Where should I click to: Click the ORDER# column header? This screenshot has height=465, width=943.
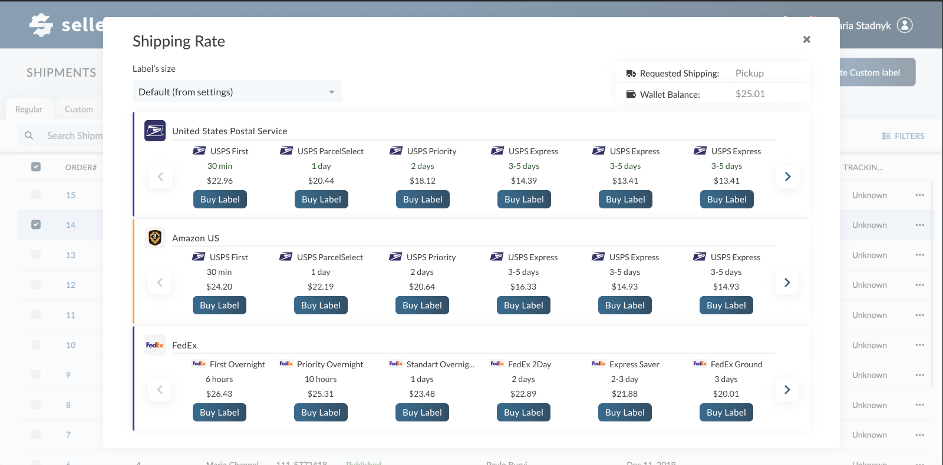click(x=81, y=168)
